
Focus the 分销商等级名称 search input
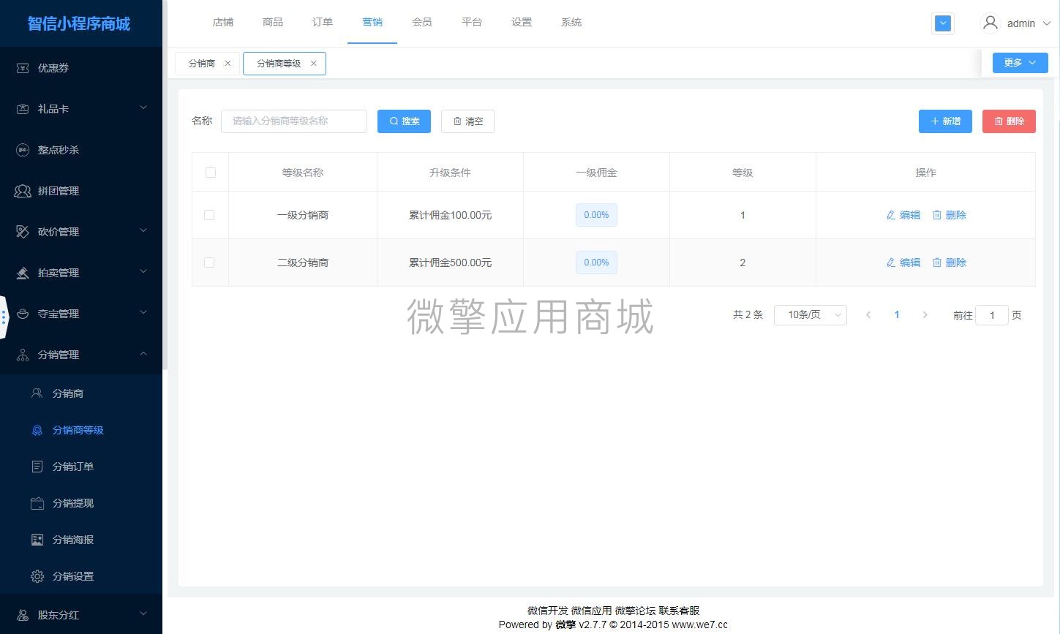(294, 121)
